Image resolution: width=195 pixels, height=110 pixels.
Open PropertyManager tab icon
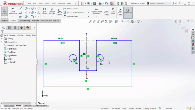(9, 28)
